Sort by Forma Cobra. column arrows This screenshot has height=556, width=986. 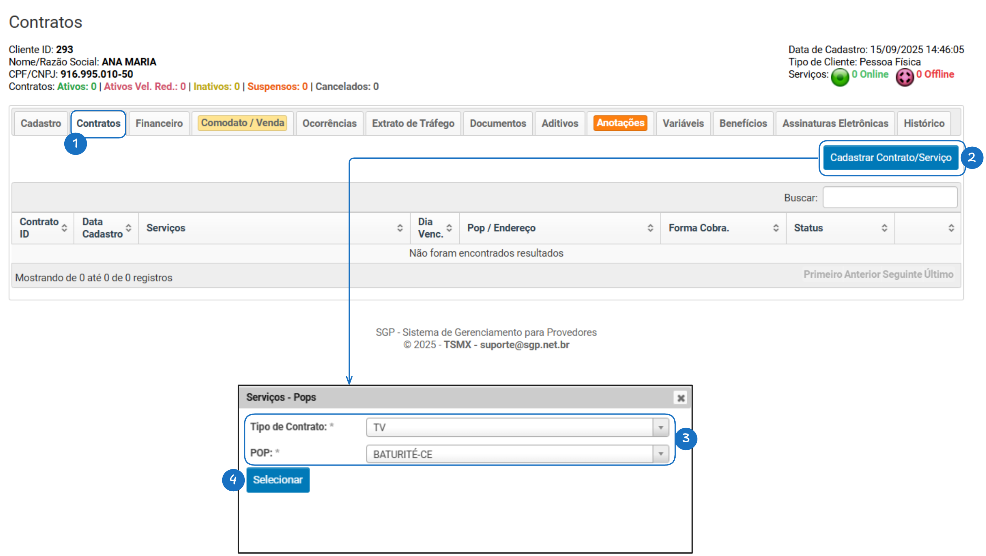click(x=775, y=228)
